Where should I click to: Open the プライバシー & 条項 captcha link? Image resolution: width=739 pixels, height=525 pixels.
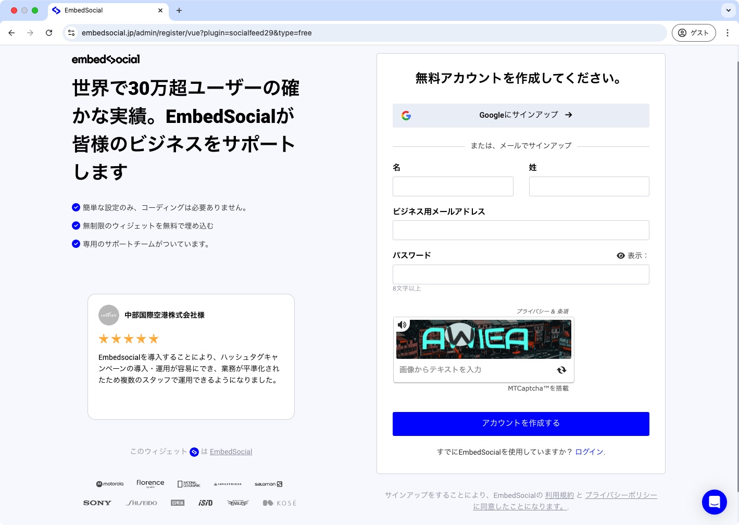(542, 311)
